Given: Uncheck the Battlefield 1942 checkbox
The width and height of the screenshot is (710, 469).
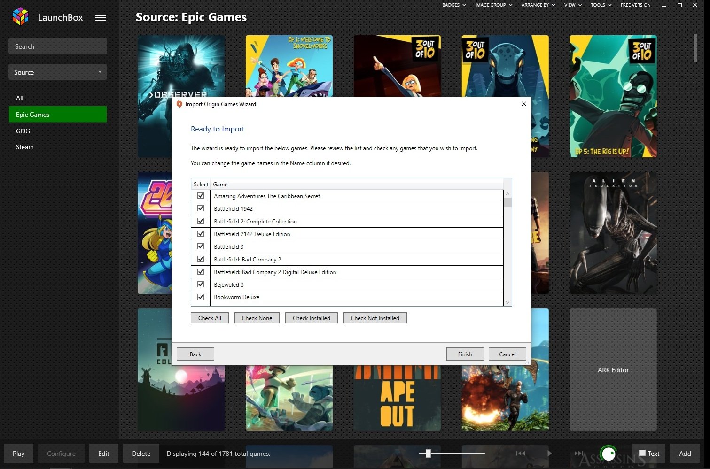Looking at the screenshot, I should 201,208.
